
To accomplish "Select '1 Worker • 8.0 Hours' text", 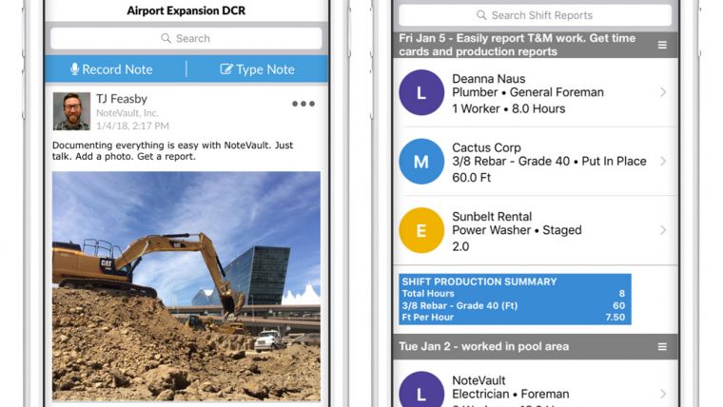I will pyautogui.click(x=508, y=108).
